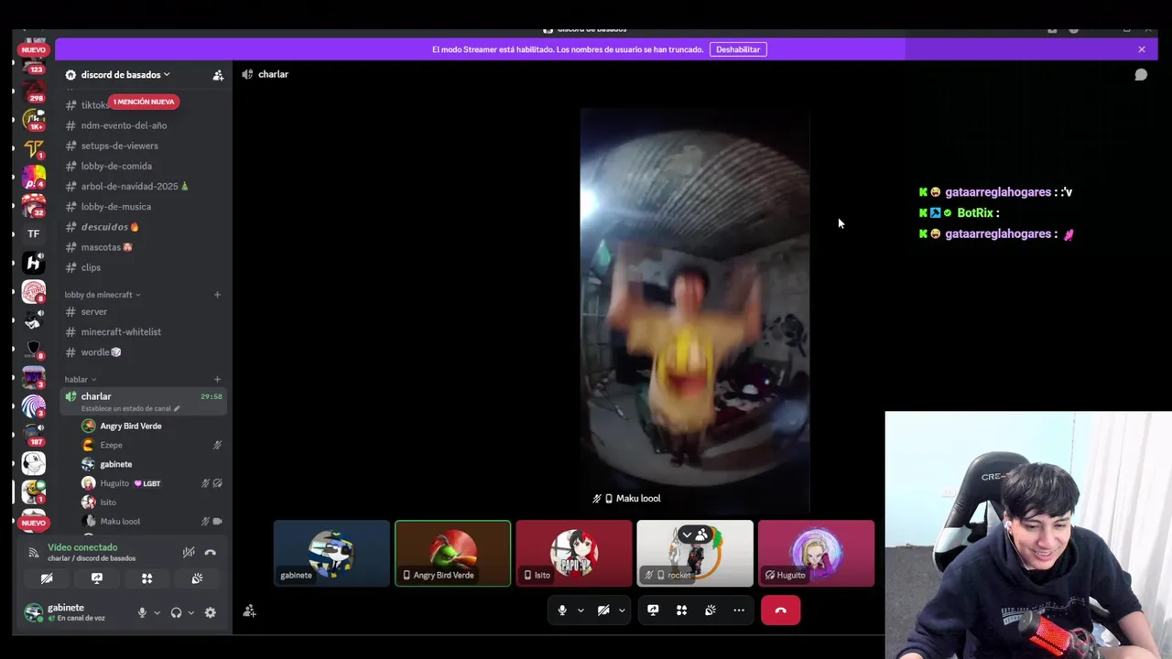Open soundboard from user panel button row

point(197,578)
